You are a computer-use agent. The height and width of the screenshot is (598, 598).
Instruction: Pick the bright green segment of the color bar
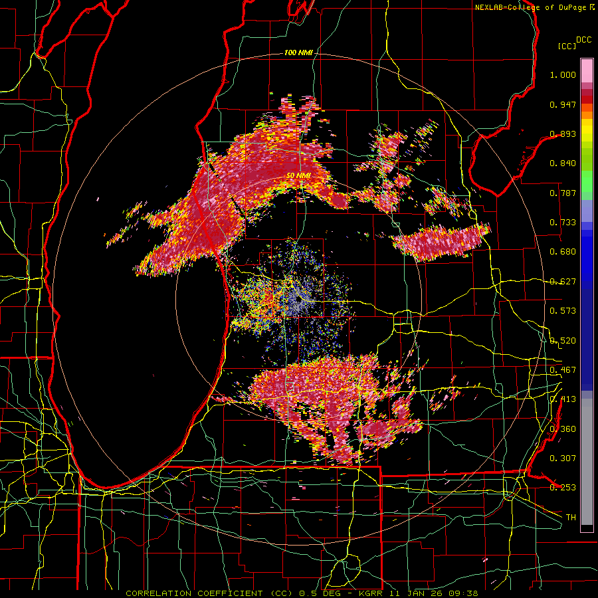click(x=587, y=181)
